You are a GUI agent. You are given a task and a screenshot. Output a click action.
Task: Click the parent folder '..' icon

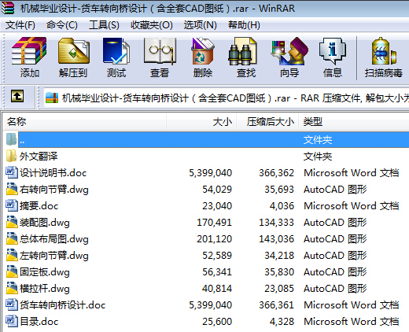click(x=11, y=139)
